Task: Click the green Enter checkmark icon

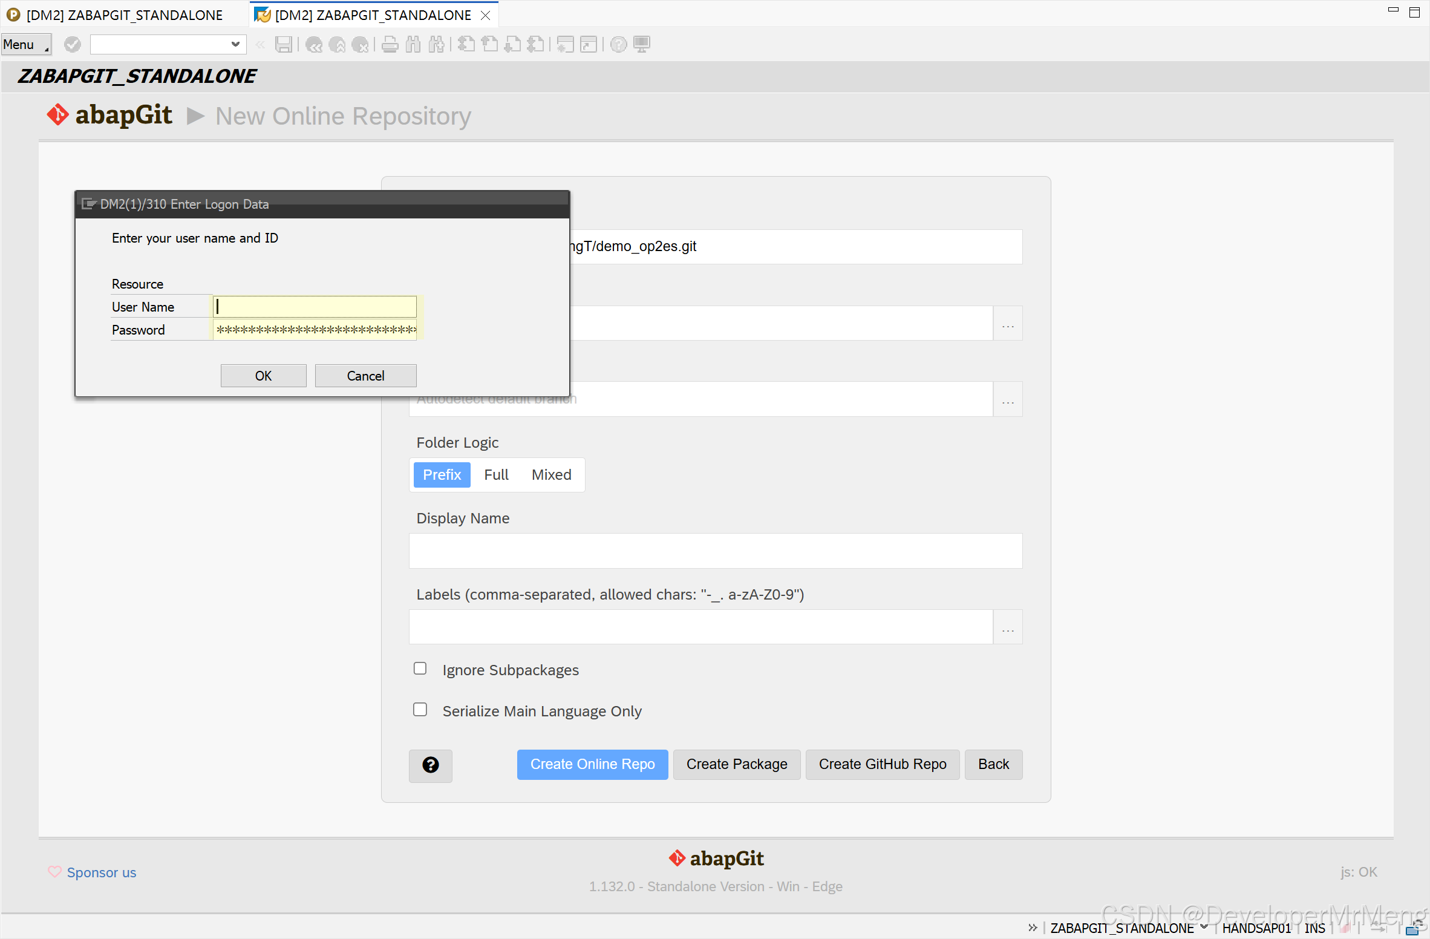Action: (73, 44)
